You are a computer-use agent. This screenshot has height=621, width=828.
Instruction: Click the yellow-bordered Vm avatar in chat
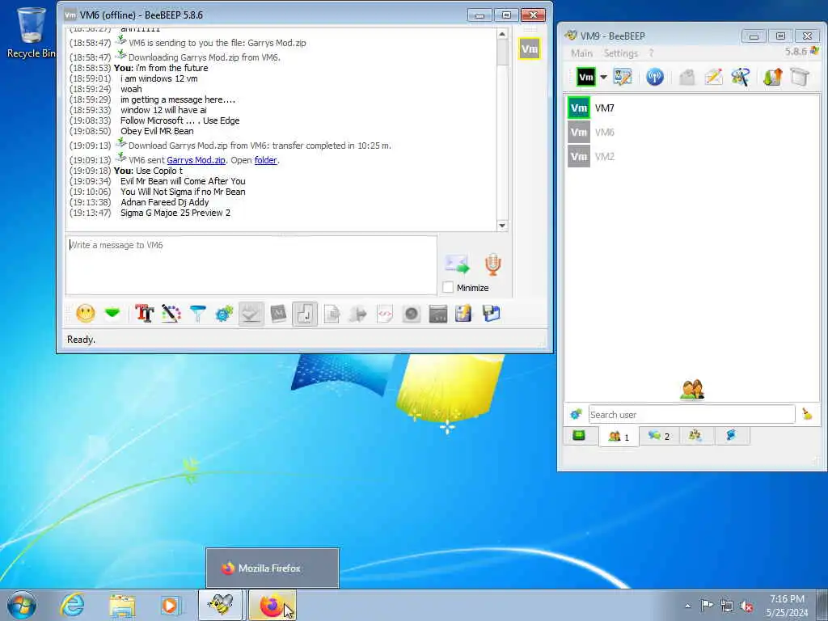click(x=529, y=49)
